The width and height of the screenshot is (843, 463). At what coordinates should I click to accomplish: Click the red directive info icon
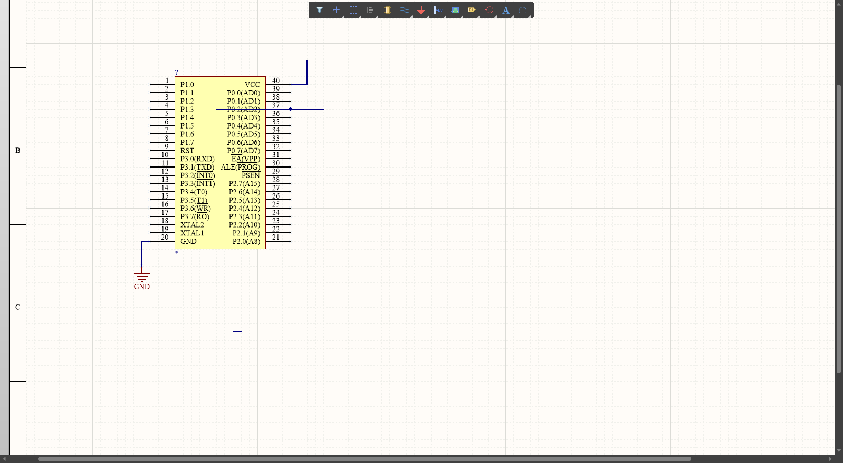click(489, 10)
